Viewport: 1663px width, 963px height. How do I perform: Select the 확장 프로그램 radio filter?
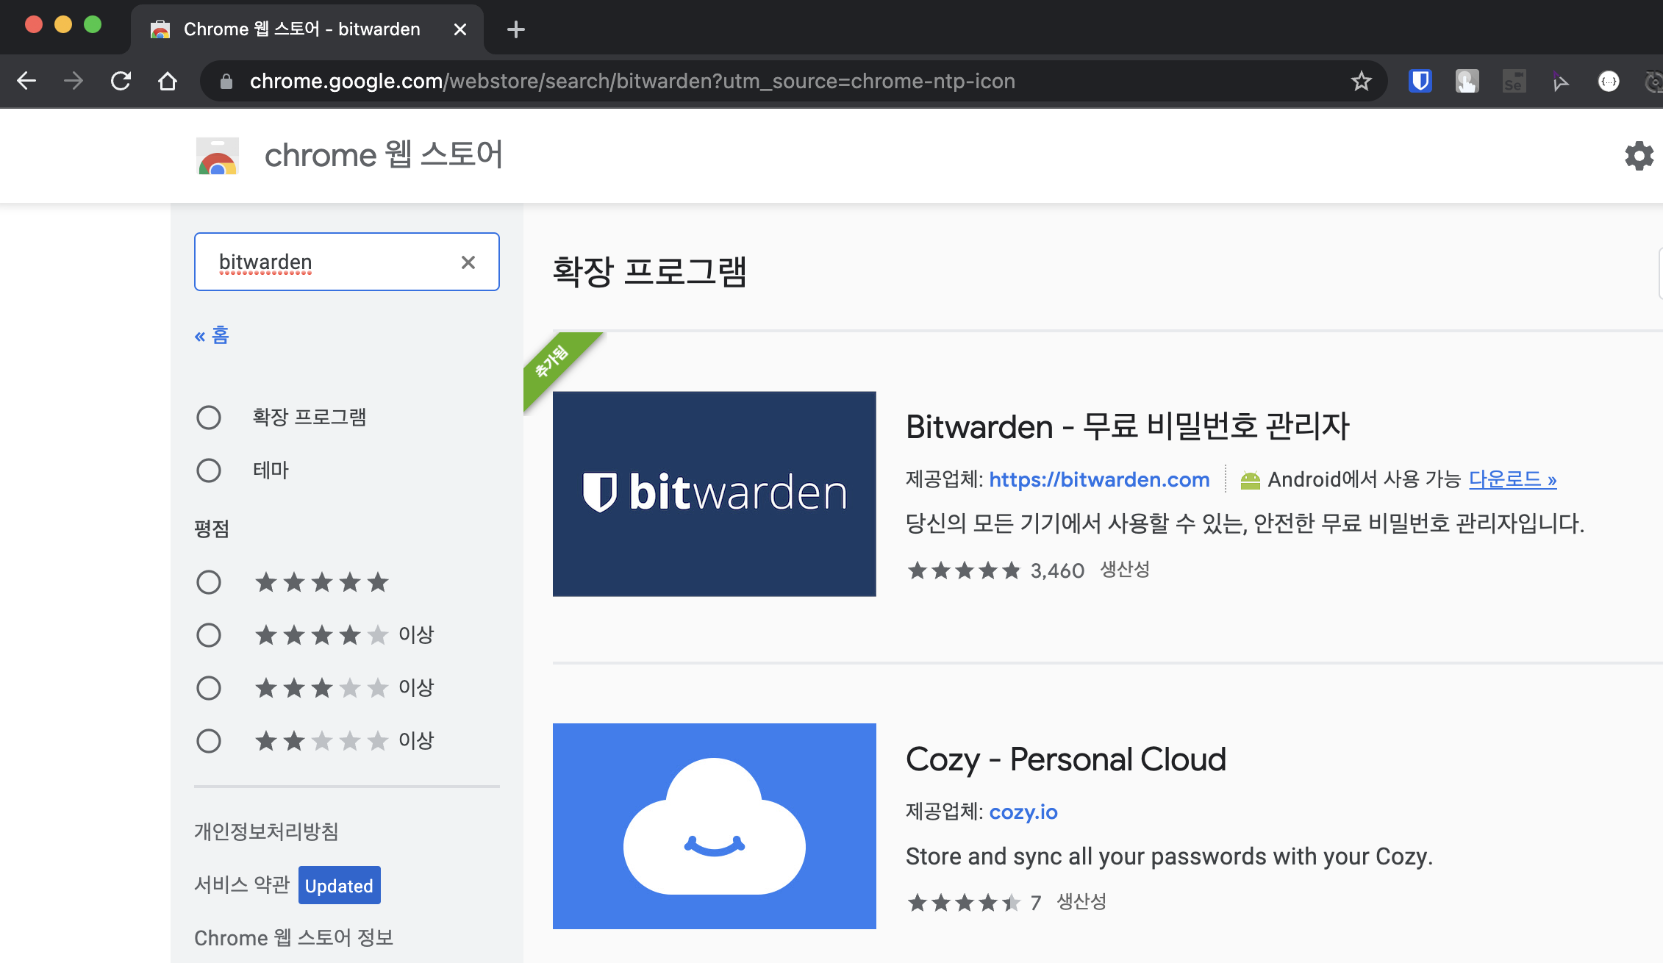pos(209,418)
